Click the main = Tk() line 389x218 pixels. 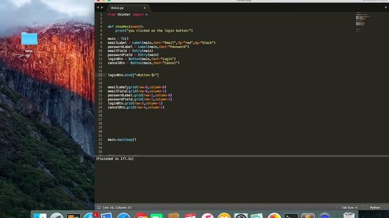coord(118,39)
